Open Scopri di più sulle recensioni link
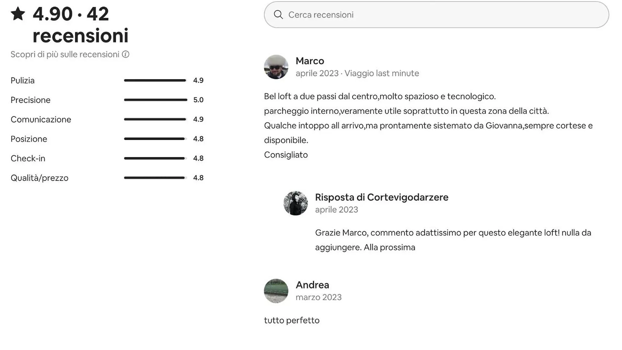Image resolution: width=622 pixels, height=350 pixels. click(65, 54)
